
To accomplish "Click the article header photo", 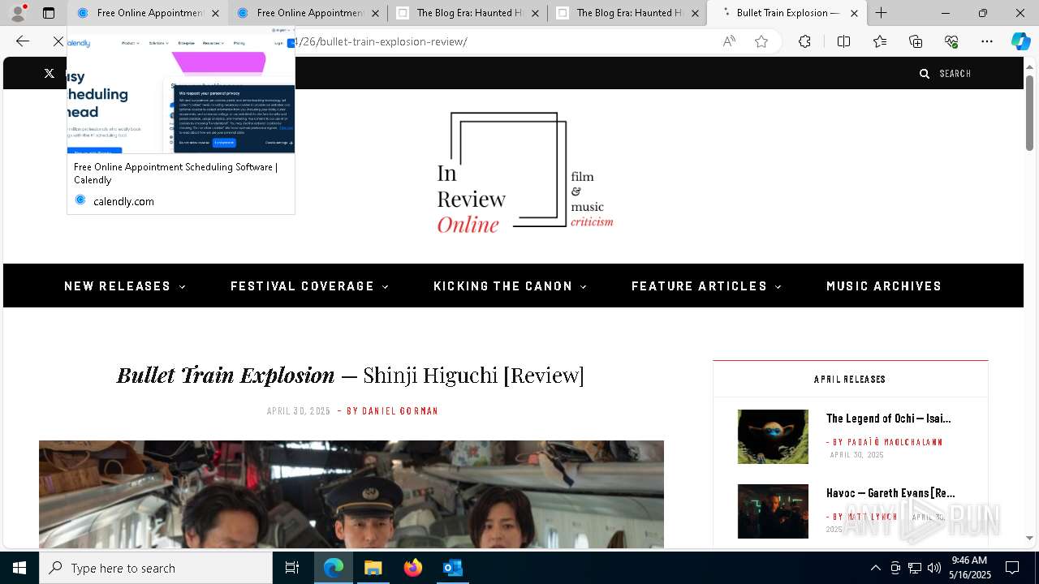I will (351, 495).
